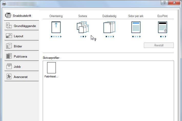Viewport: 182px width, 121px height.
Task: Advance the Sortera option arrow
Action: pos(86,37)
